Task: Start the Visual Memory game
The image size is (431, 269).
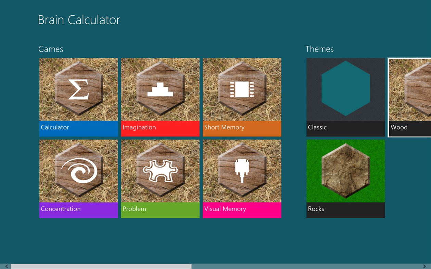Action: (242, 178)
